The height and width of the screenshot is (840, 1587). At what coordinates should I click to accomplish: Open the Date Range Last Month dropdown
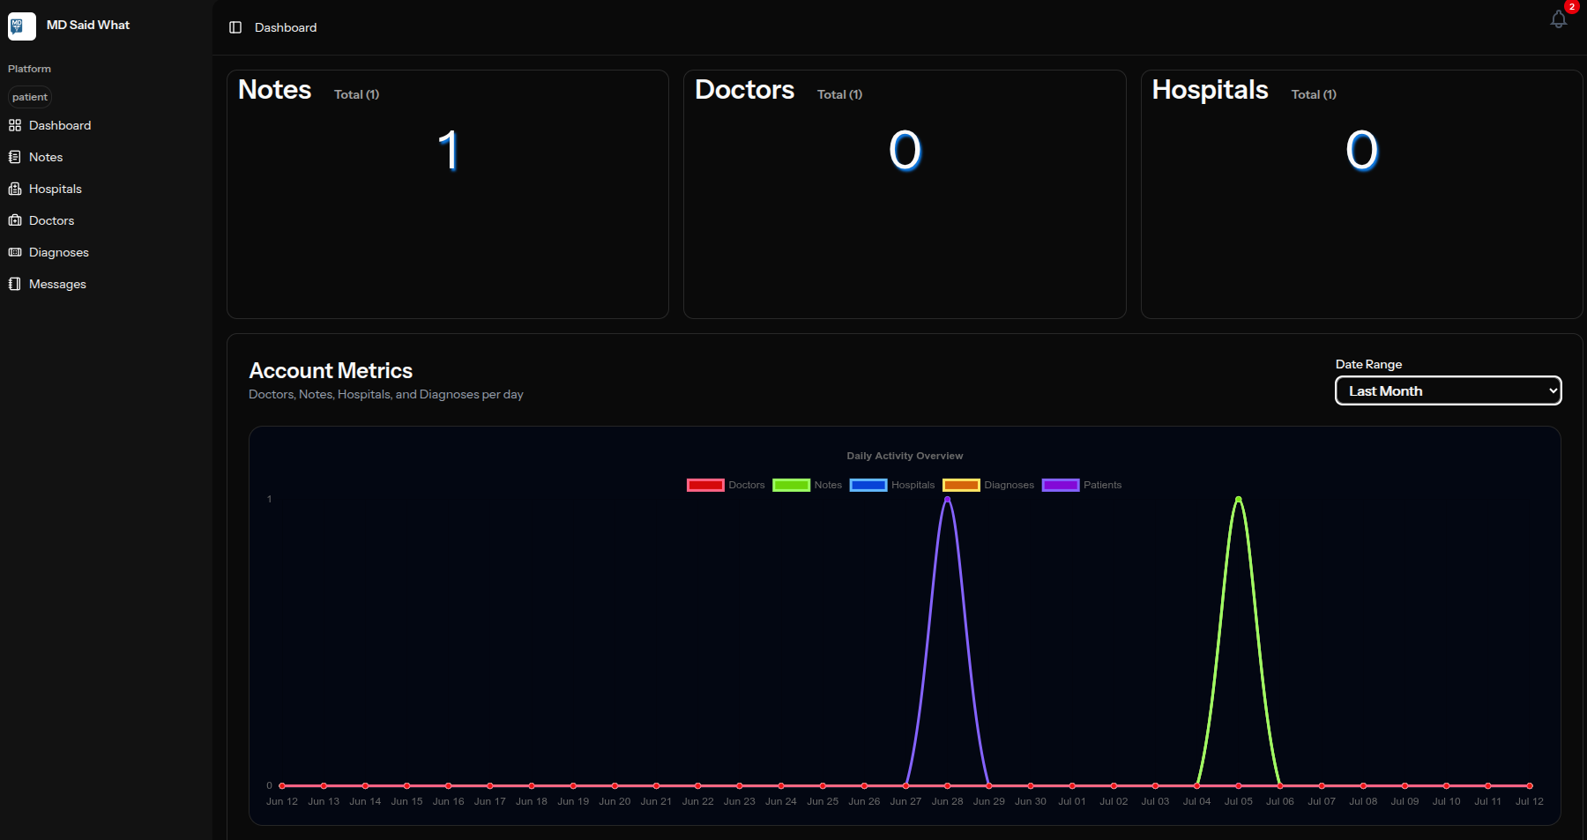click(x=1449, y=390)
